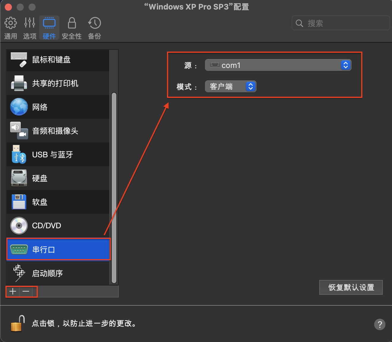Click the floppy disk icon
The height and width of the screenshot is (342, 392).
pyautogui.click(x=19, y=202)
